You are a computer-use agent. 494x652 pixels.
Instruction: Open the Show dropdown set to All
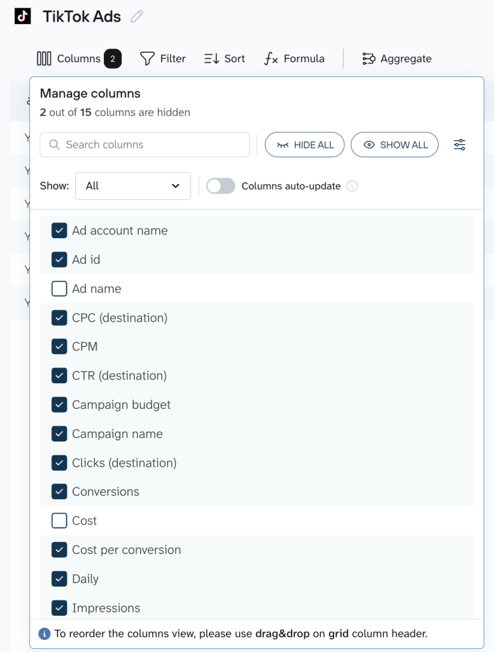(x=133, y=185)
